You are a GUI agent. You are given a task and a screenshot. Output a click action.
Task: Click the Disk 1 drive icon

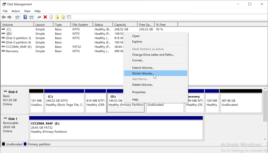(x=5, y=118)
